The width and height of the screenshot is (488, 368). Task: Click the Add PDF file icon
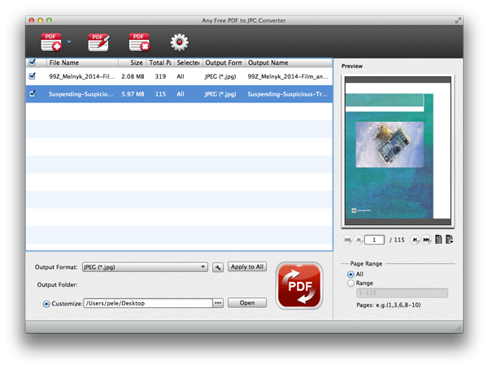point(51,42)
